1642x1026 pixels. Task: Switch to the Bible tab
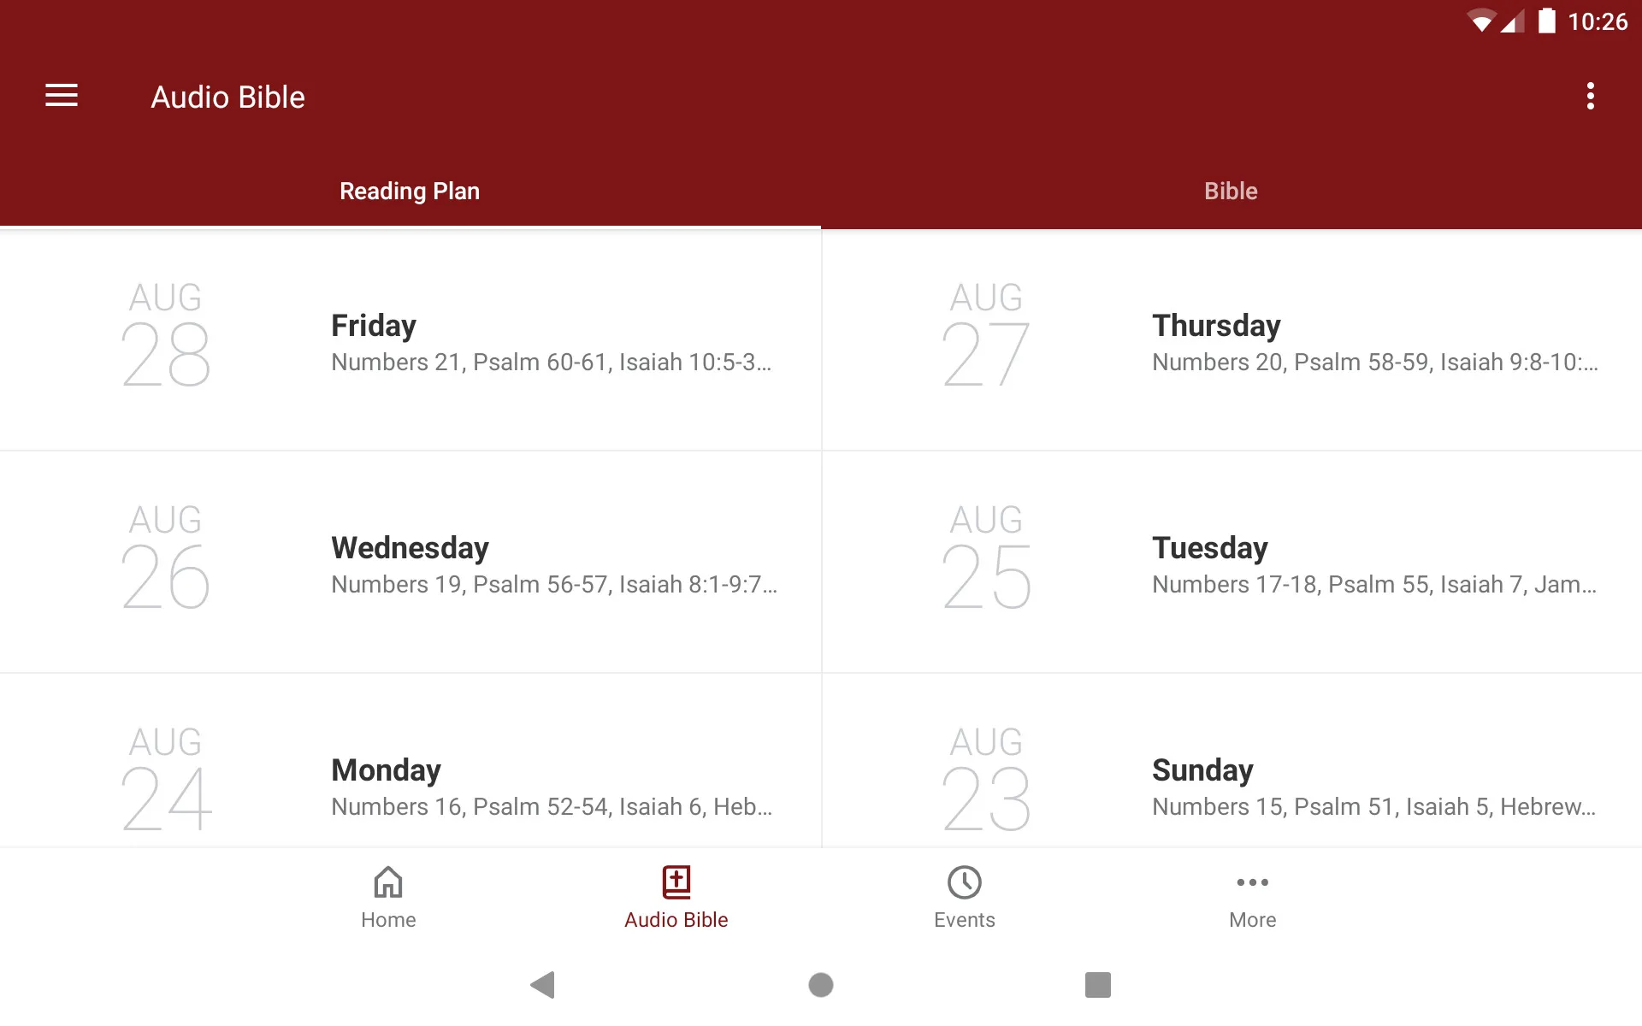(x=1231, y=189)
